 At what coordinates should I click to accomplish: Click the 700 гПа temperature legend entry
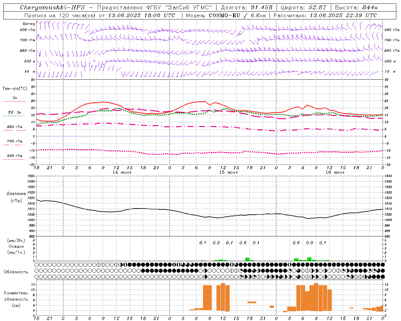pyautogui.click(x=14, y=141)
